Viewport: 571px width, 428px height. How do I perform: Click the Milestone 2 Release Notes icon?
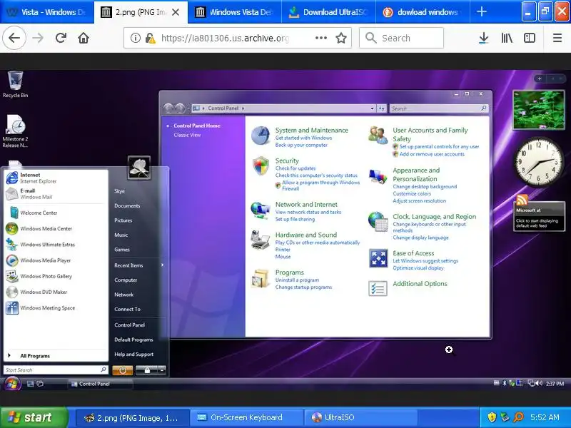[x=15, y=131]
